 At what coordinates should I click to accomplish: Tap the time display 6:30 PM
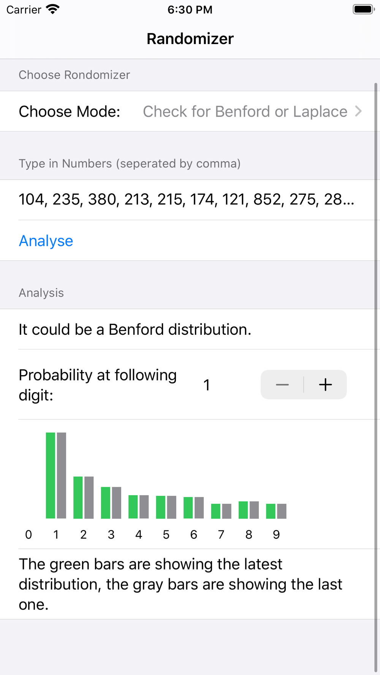tap(190, 9)
